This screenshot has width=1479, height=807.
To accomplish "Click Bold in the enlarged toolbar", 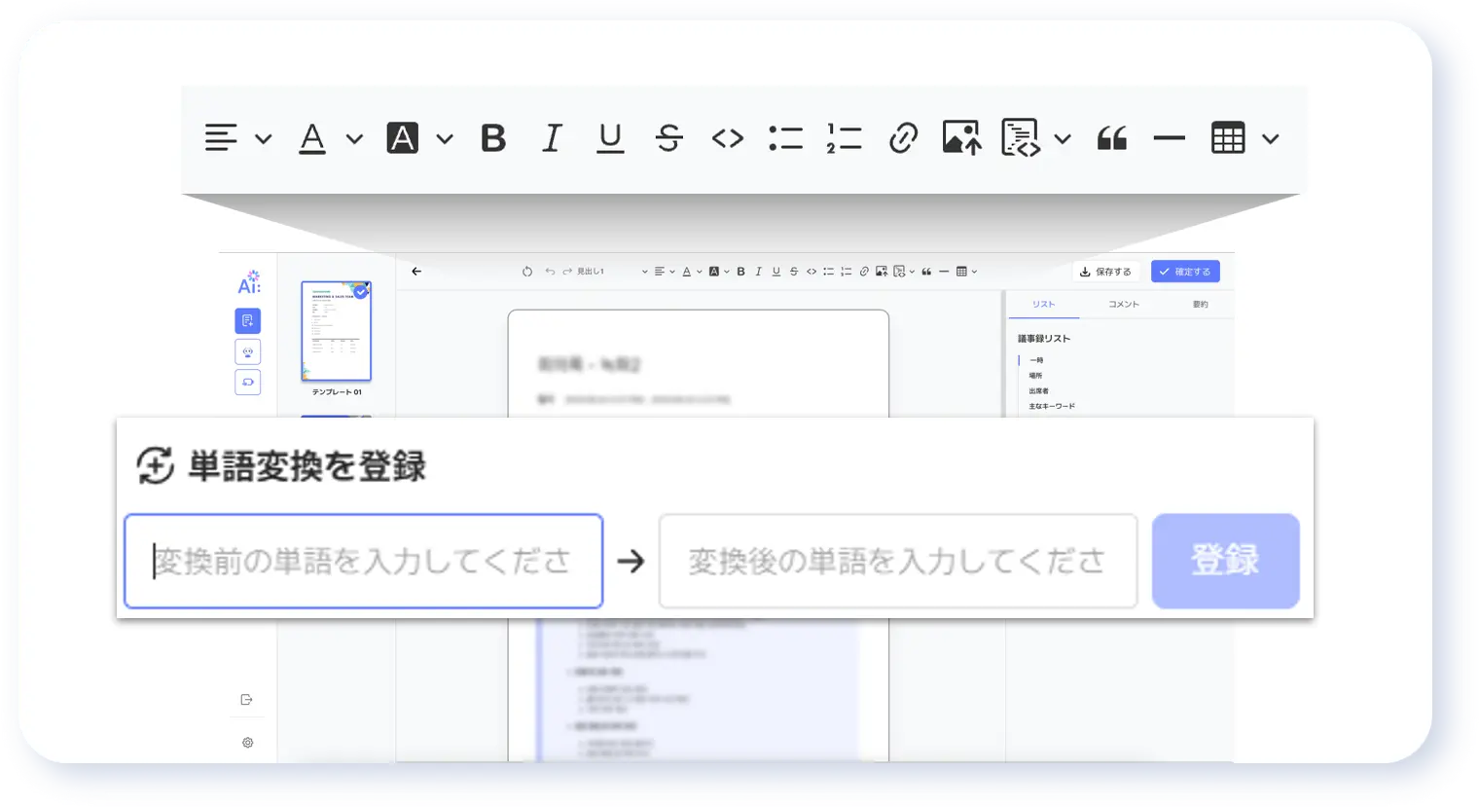I will coord(493,138).
